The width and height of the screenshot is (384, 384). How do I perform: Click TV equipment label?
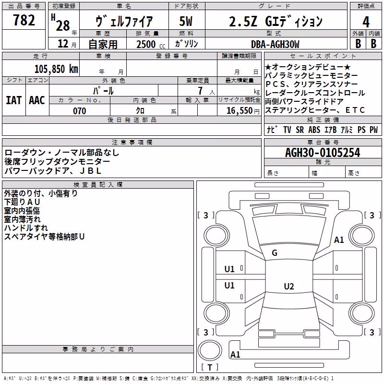(287, 130)
